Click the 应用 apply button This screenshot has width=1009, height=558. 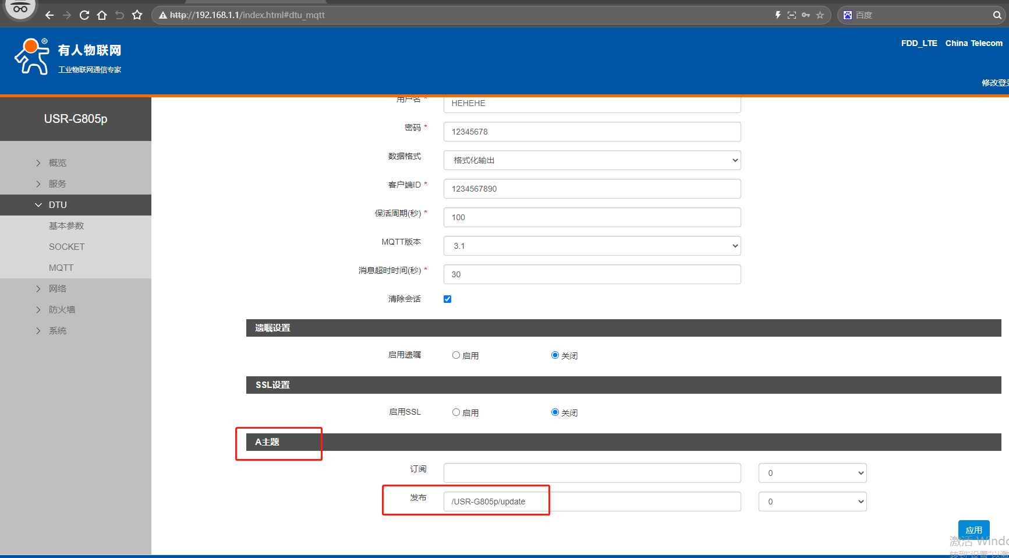[973, 529]
